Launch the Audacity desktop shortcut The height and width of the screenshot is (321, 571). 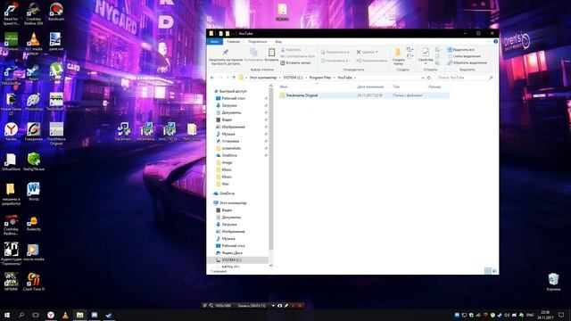34,222
